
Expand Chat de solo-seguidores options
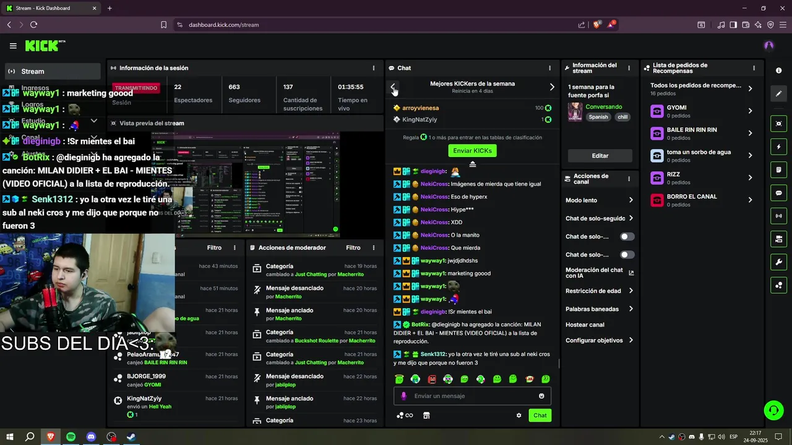click(631, 218)
